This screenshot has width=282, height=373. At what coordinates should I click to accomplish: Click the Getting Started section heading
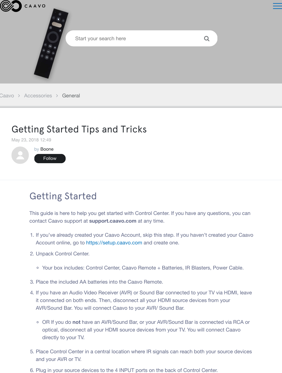tap(63, 196)
